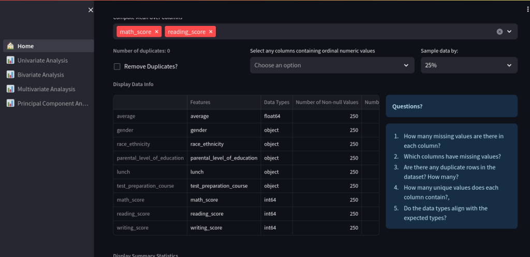Click the chart icon beside Multivariate Analaysis

(10, 89)
